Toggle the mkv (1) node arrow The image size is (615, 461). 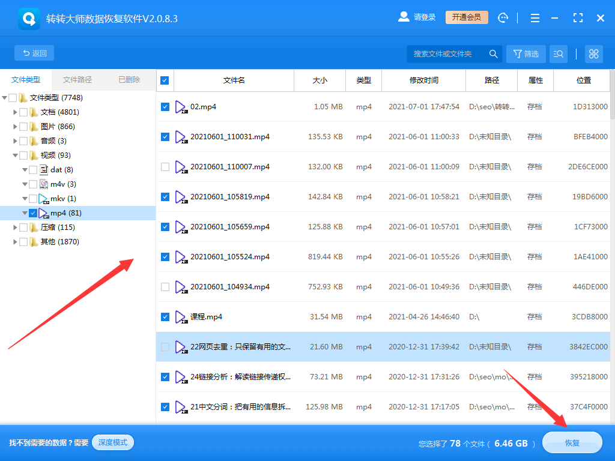[x=25, y=199]
